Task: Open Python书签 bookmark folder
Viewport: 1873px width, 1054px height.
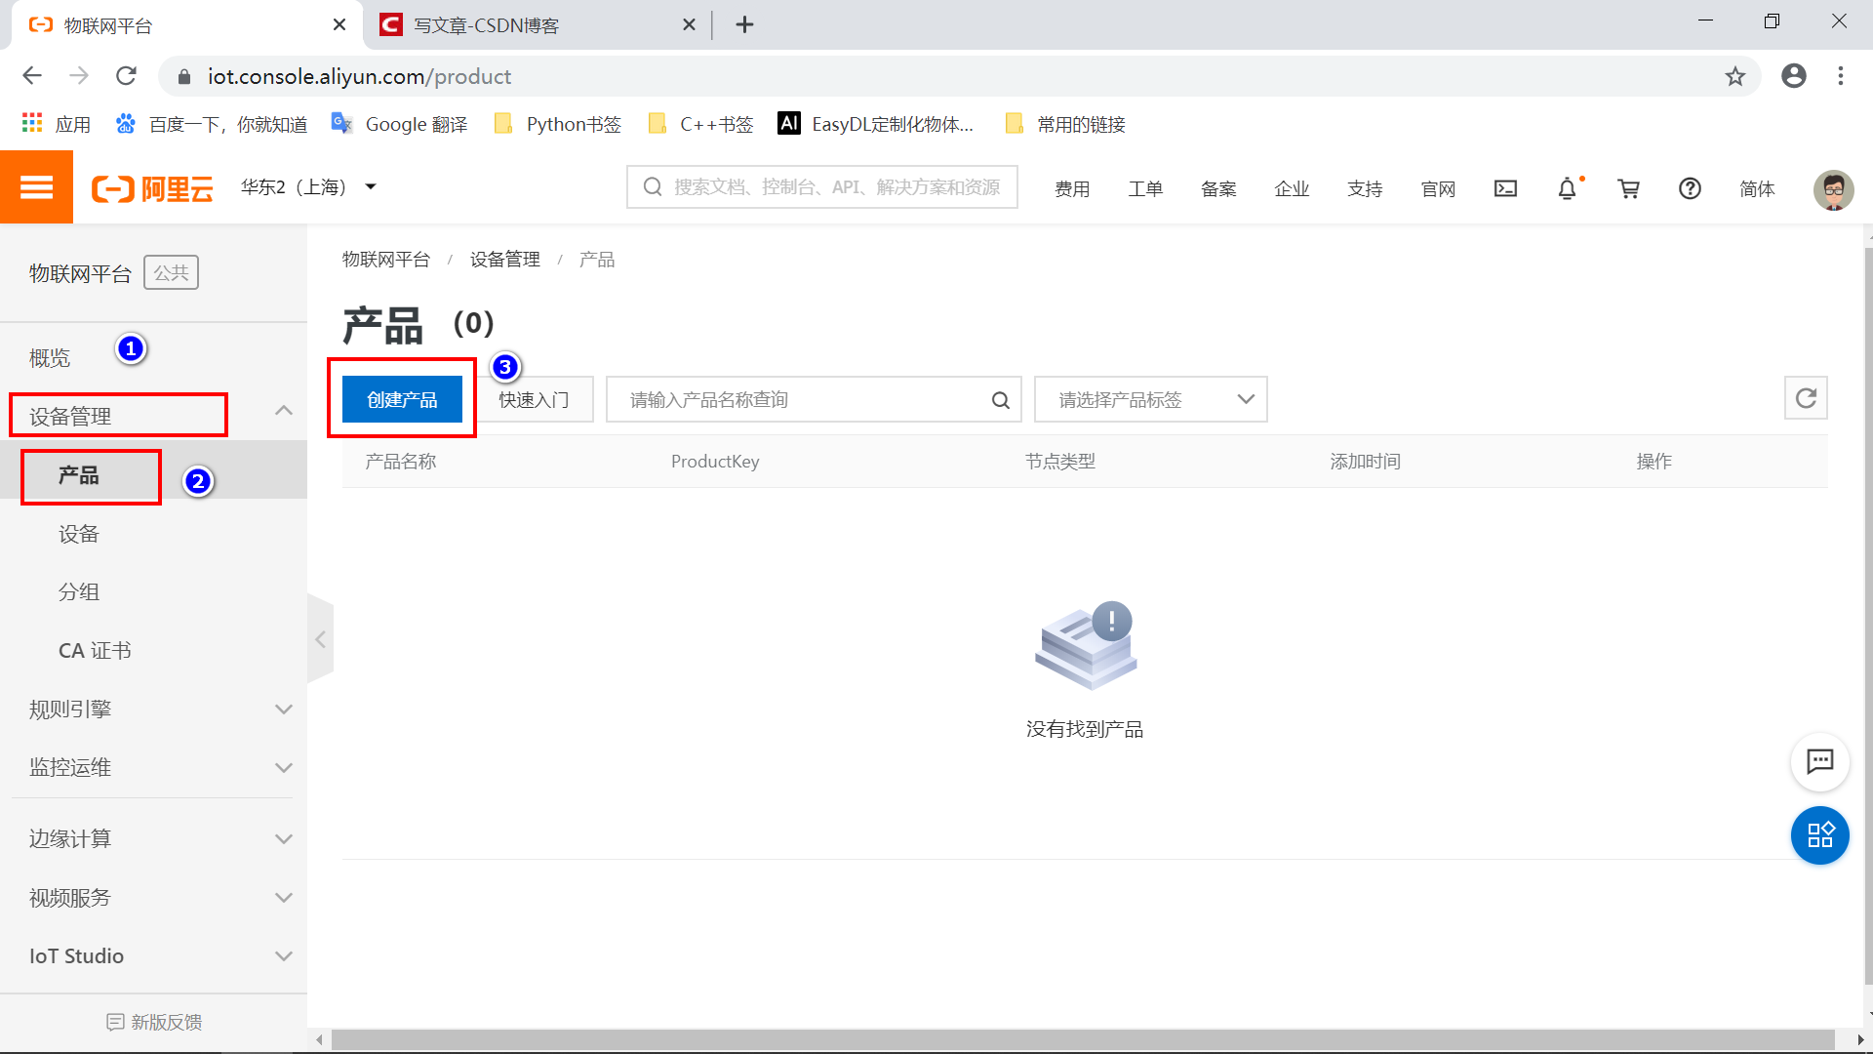Action: coord(558,124)
